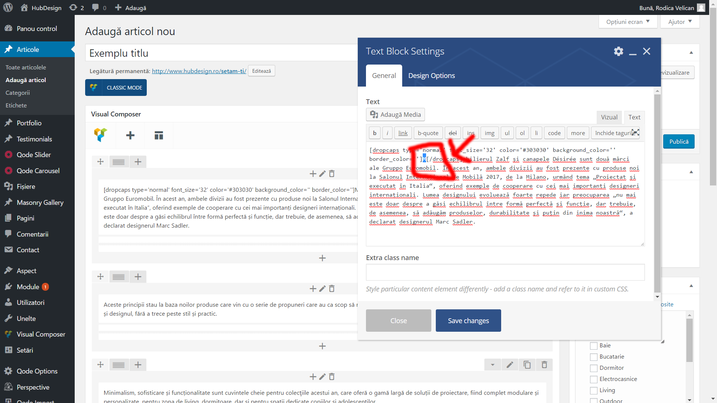Click the Adaugă Media button
The height and width of the screenshot is (403, 717).
395,115
